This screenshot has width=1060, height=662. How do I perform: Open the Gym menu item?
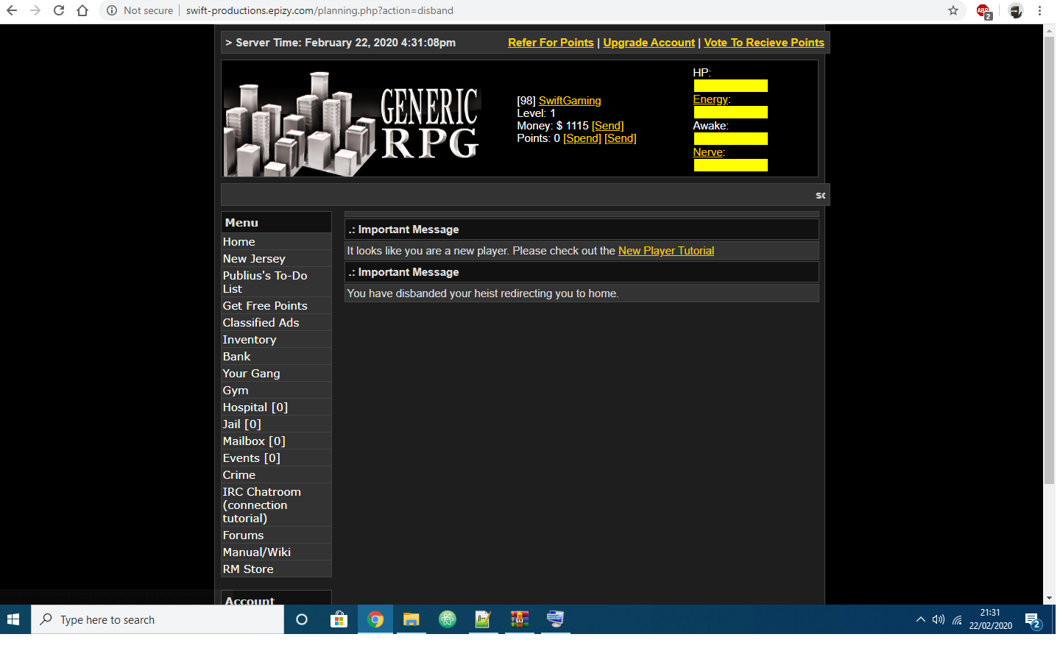point(236,391)
